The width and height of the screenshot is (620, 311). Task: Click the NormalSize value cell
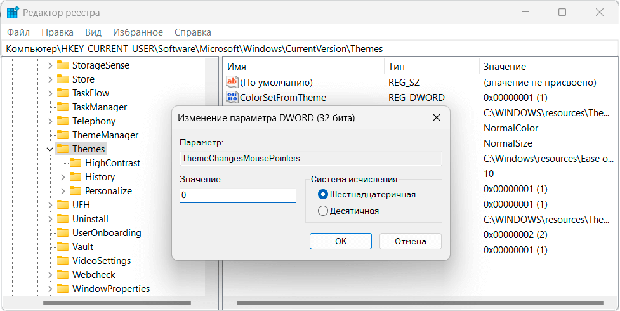point(508,143)
